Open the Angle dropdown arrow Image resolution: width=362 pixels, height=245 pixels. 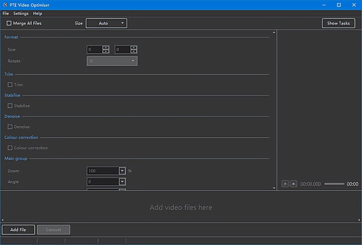[122, 182]
